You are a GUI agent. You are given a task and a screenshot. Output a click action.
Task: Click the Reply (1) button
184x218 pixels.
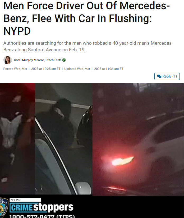coord(167,76)
